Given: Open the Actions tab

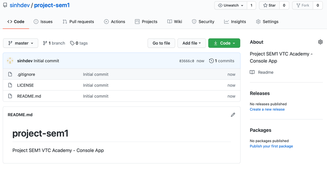Looking at the screenshot, I should 114,22.
